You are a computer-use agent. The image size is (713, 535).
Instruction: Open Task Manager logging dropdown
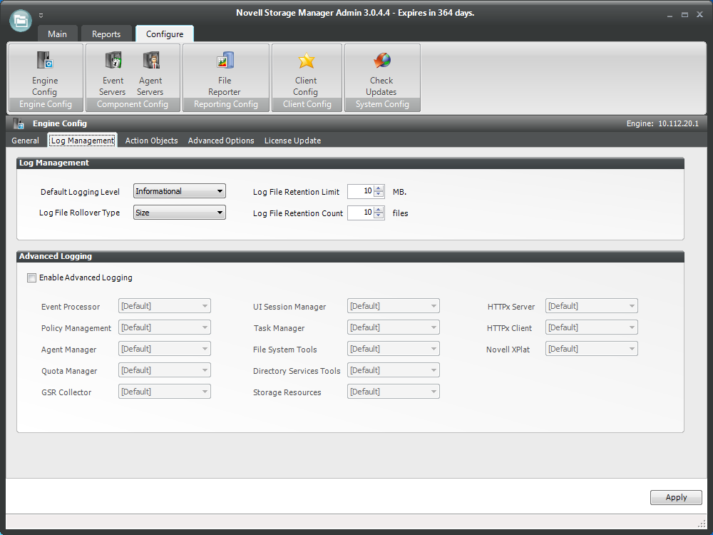pos(394,327)
